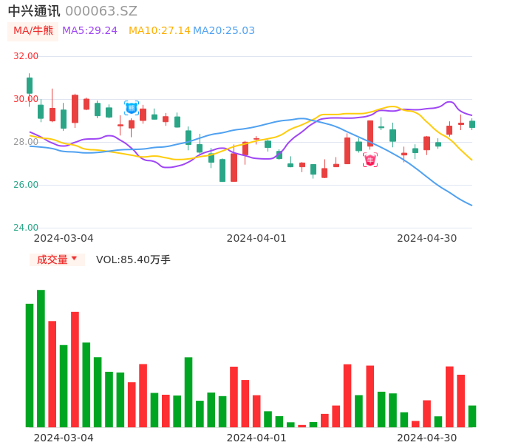Click the 2024-04-01 date on price axis
The width and height of the screenshot is (507, 448).
256,238
